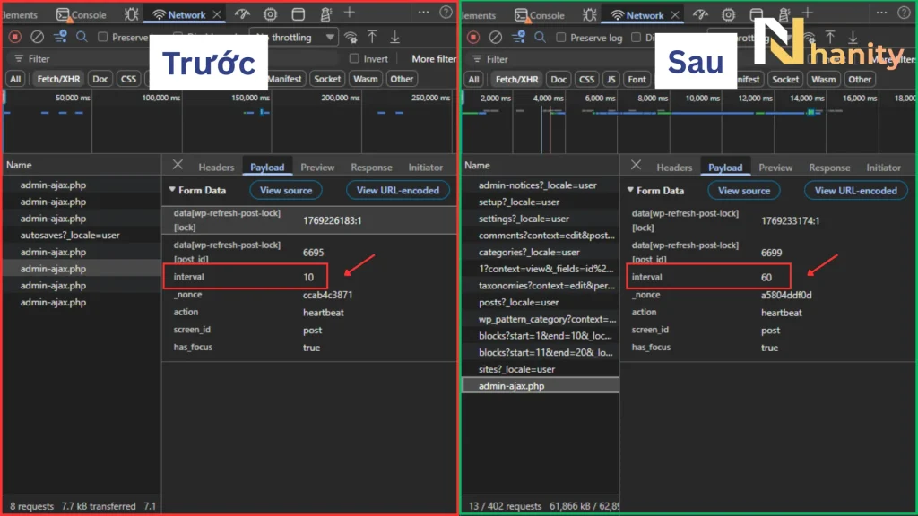918x516 pixels.
Task: Open Performance gauge icon in Trước panel
Action: point(242,14)
